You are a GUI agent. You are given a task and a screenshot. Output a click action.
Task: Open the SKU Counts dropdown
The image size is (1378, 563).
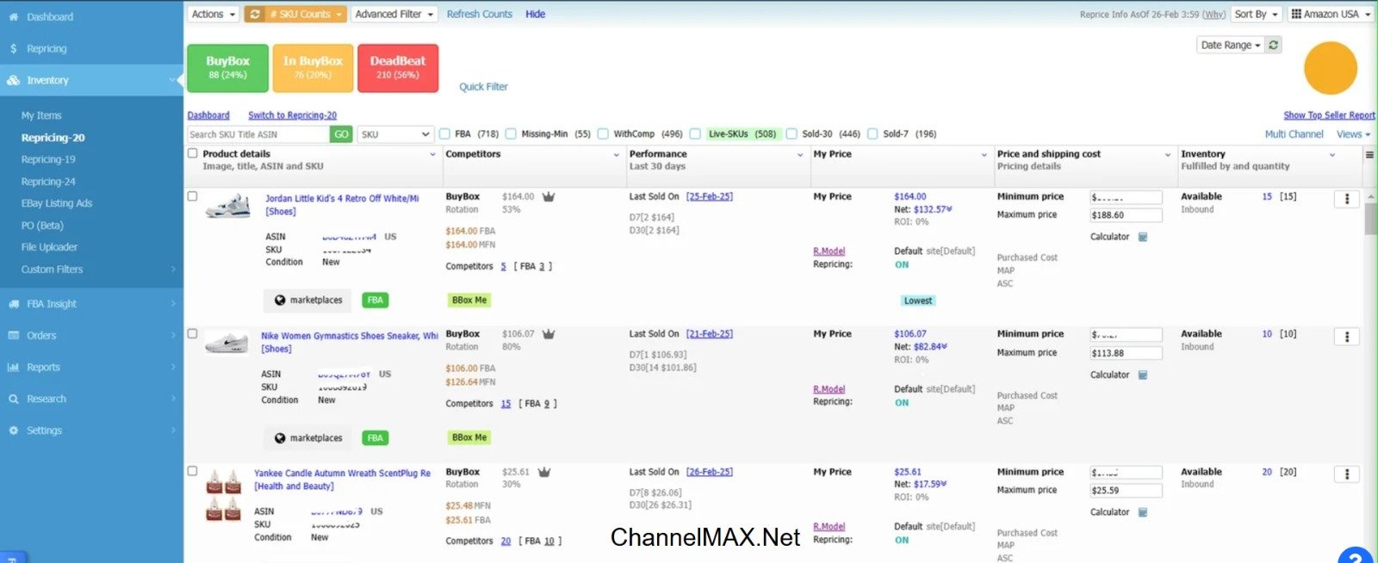pyautogui.click(x=305, y=14)
